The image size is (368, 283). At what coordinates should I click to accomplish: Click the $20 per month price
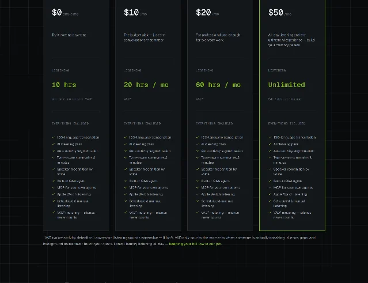(207, 13)
